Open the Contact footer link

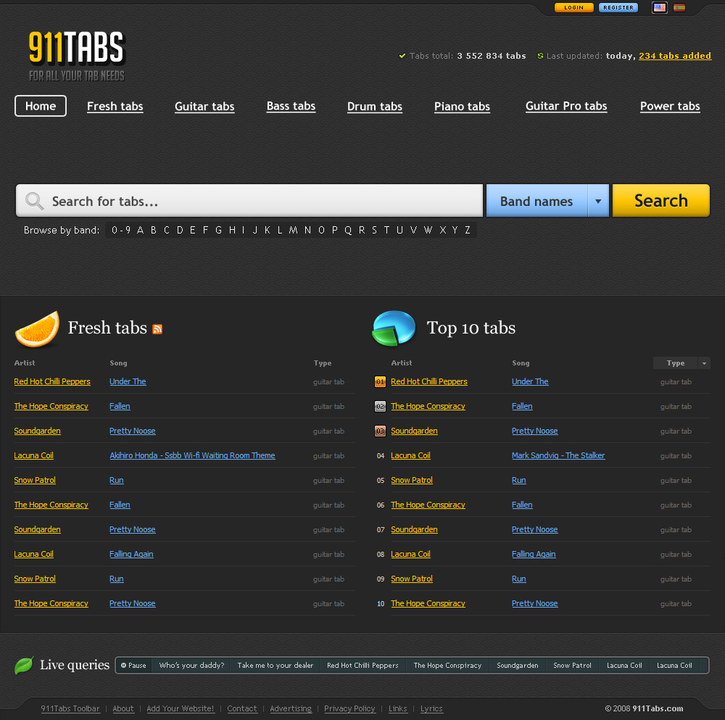(x=242, y=708)
